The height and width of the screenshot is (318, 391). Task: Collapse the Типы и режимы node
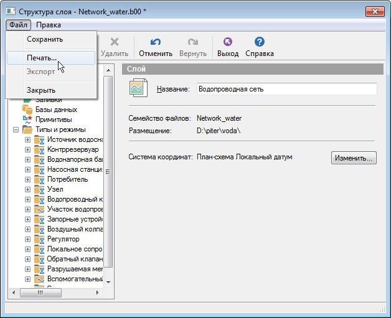tap(16, 130)
